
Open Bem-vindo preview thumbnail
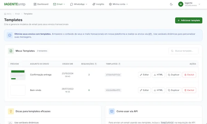(18, 90)
